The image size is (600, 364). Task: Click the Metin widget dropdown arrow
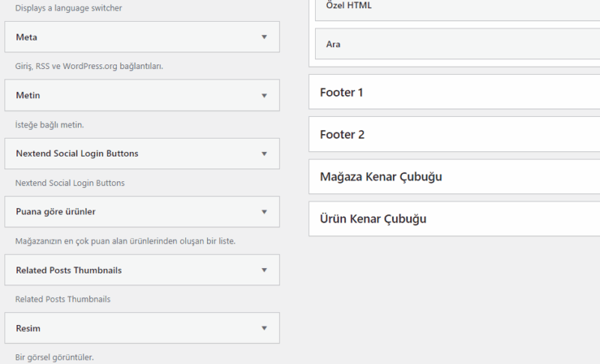tap(264, 95)
